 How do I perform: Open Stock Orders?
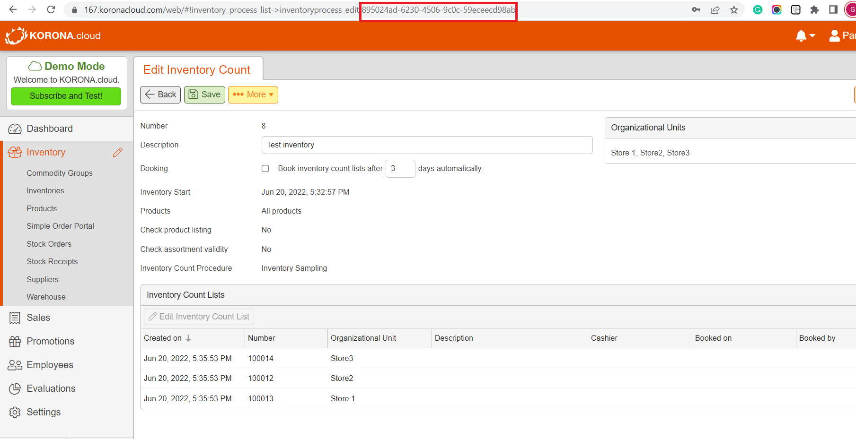[x=49, y=244]
